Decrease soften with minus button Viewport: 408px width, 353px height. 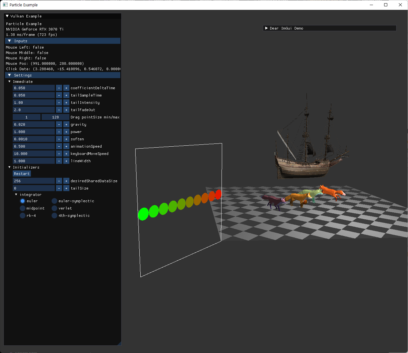point(59,139)
